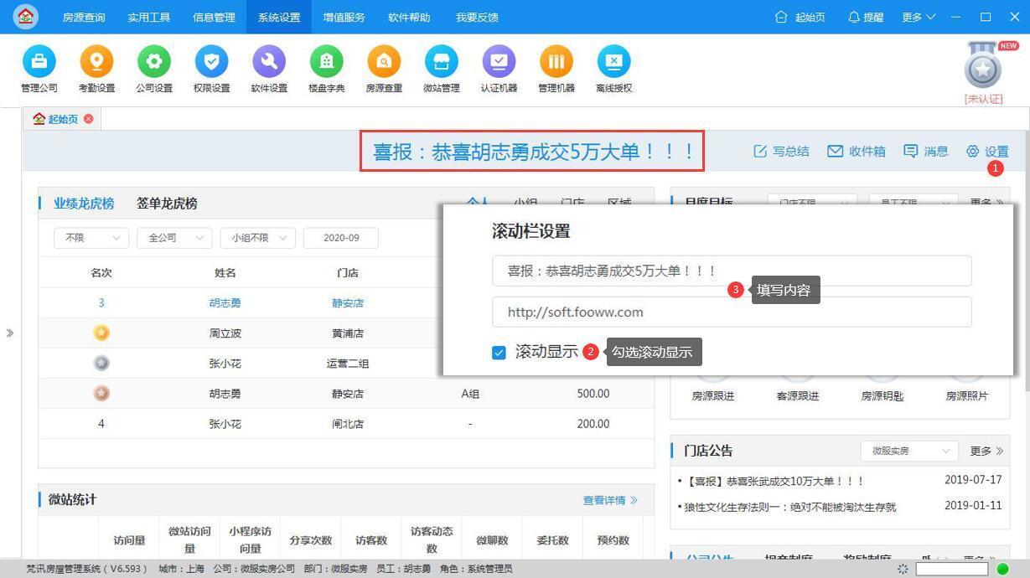1030x578 pixels.
Task: Open 查看详情 in 微站统计
Action: [607, 499]
